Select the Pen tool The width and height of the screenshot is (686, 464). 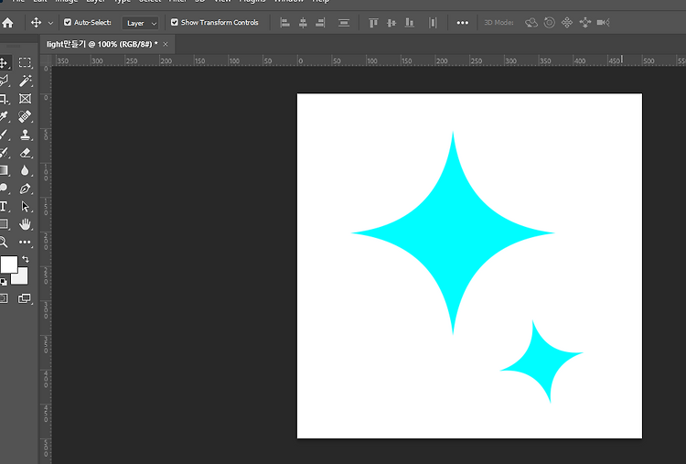pos(25,189)
